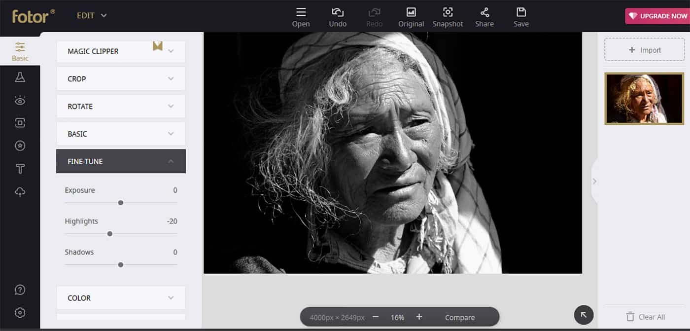The width and height of the screenshot is (690, 331).
Task: Zoom out with the minus button
Action: (376, 317)
